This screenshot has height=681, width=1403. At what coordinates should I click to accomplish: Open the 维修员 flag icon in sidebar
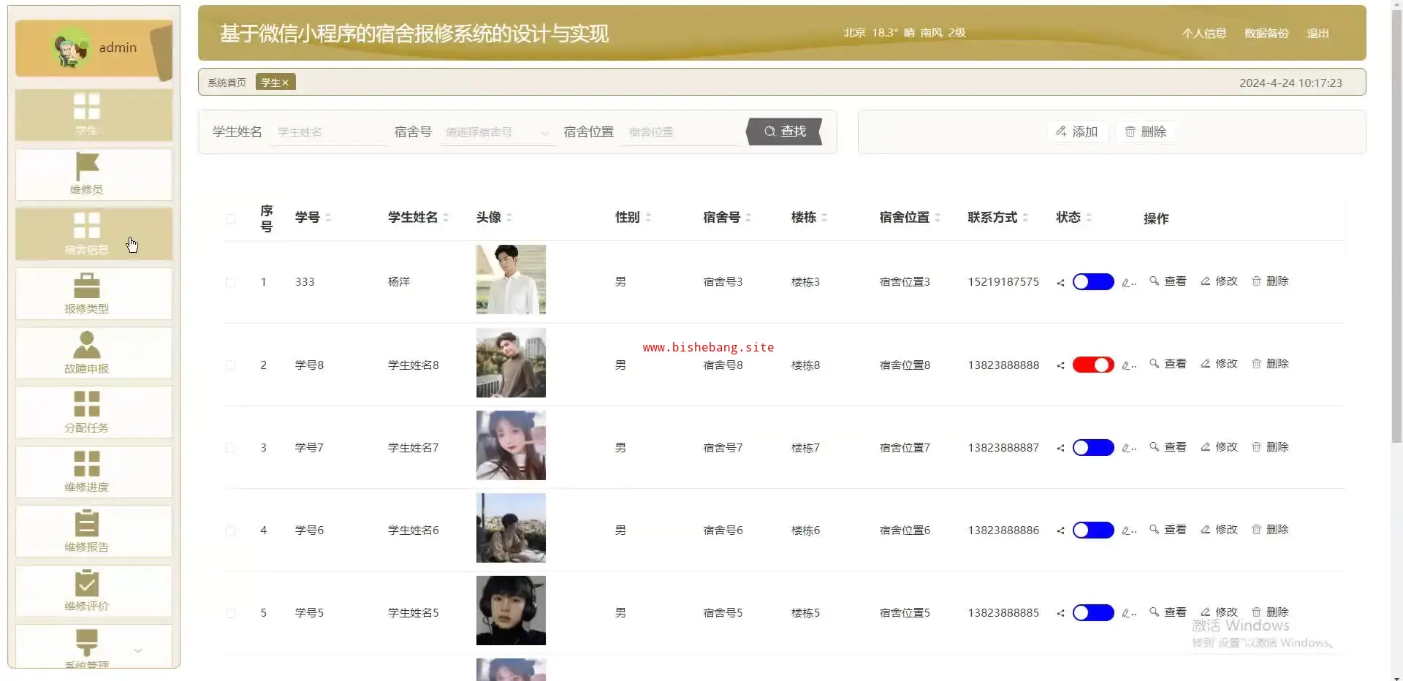click(87, 166)
